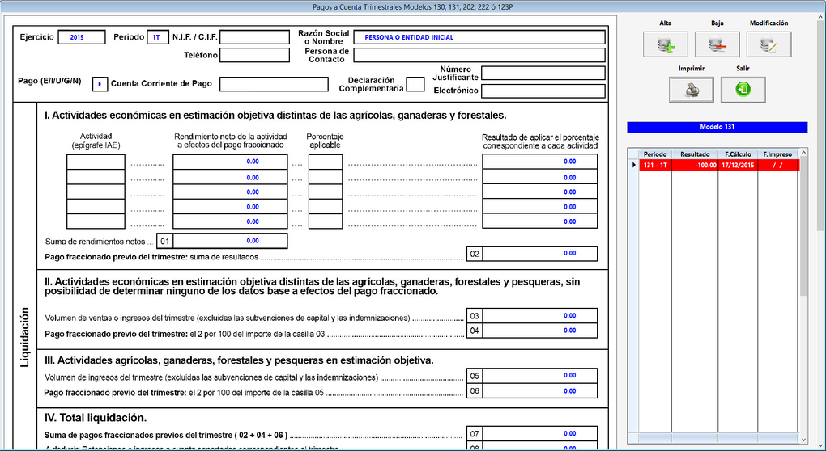
Task: Click the Persona de Contacto field
Action: (x=479, y=55)
